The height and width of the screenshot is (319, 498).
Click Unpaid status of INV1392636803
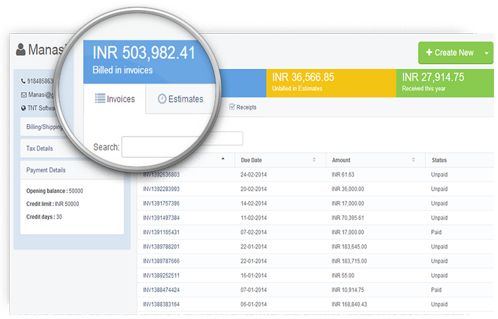439,174
